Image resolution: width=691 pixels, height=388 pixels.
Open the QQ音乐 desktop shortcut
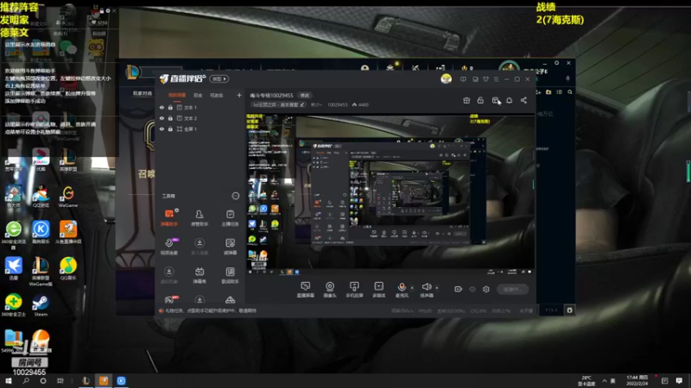coord(68,268)
